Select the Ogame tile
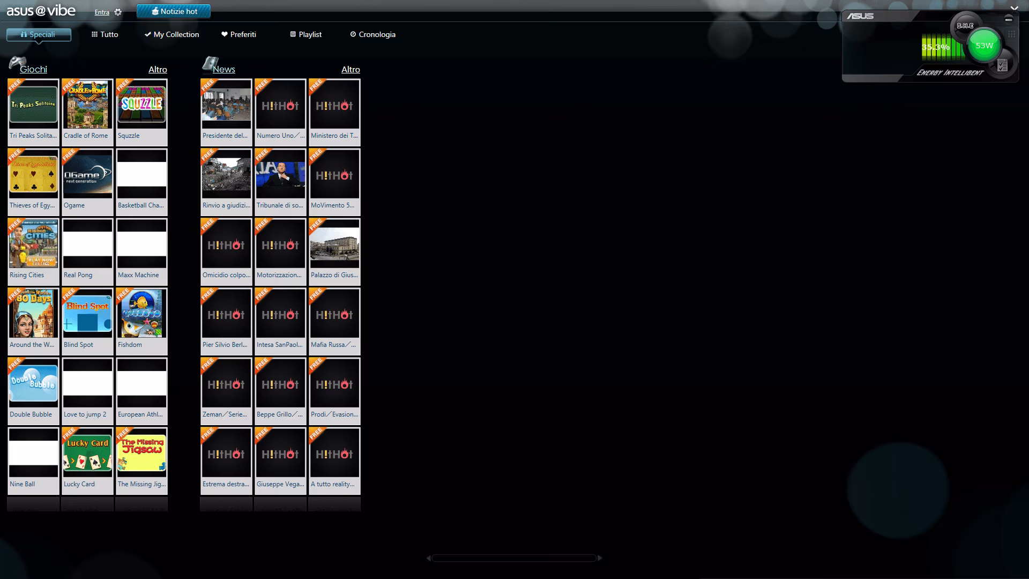Image resolution: width=1029 pixels, height=579 pixels. pyautogui.click(x=87, y=182)
